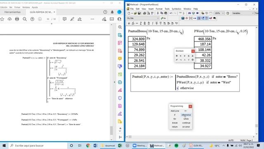Open Mathcad Help icon on toolbar

228,13
